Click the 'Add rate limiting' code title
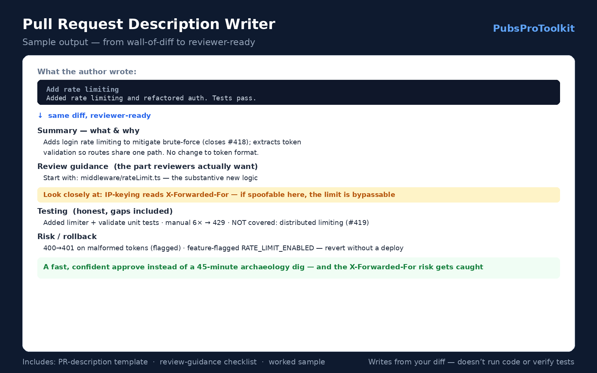The width and height of the screenshot is (597, 373). [82, 89]
